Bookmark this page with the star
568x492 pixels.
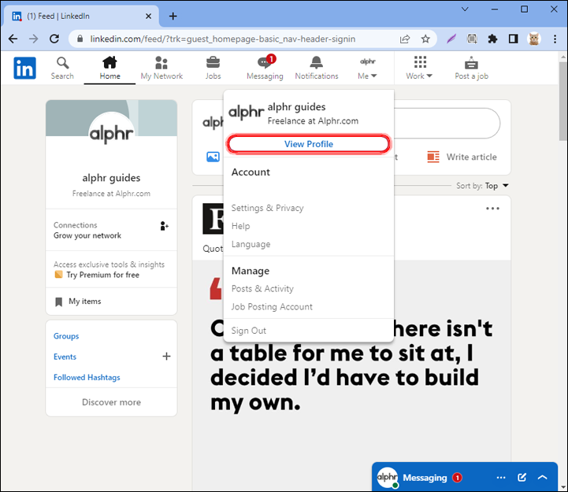[425, 39]
